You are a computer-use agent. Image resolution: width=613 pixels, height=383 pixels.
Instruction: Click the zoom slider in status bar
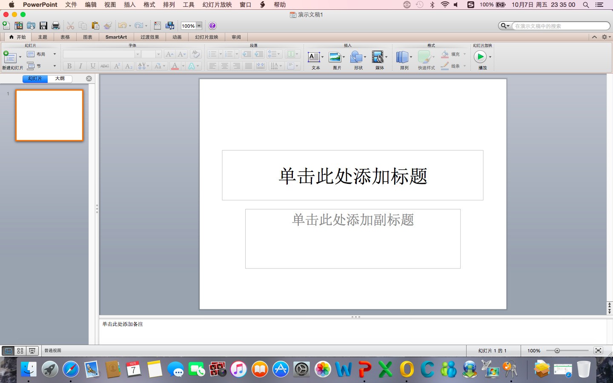(557, 351)
